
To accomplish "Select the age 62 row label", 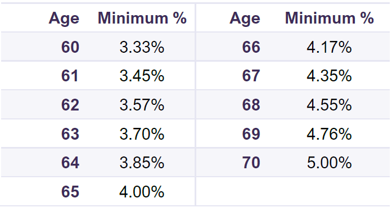I will [x=70, y=105].
